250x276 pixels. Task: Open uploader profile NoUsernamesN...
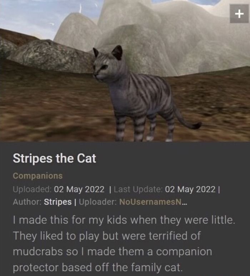pos(153,202)
